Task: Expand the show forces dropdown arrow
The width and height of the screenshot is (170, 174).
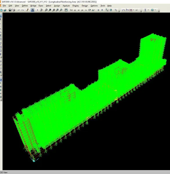Action: (134, 10)
